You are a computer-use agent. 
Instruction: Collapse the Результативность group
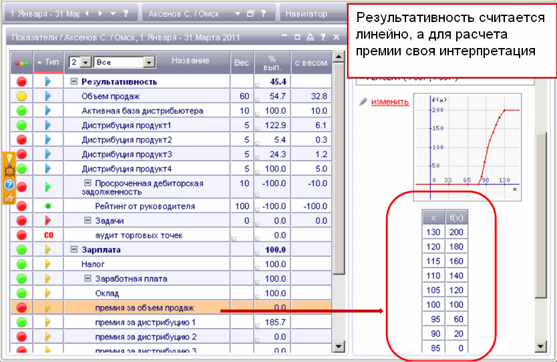[73, 81]
